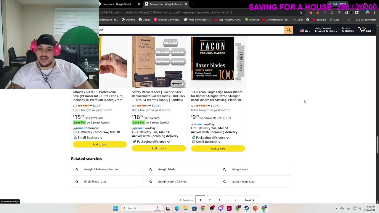Open the Maps bookmark
The height and width of the screenshot is (213, 379).
(334, 20)
